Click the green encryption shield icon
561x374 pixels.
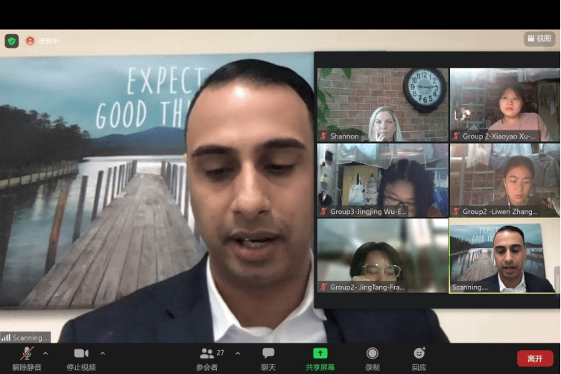click(11, 41)
